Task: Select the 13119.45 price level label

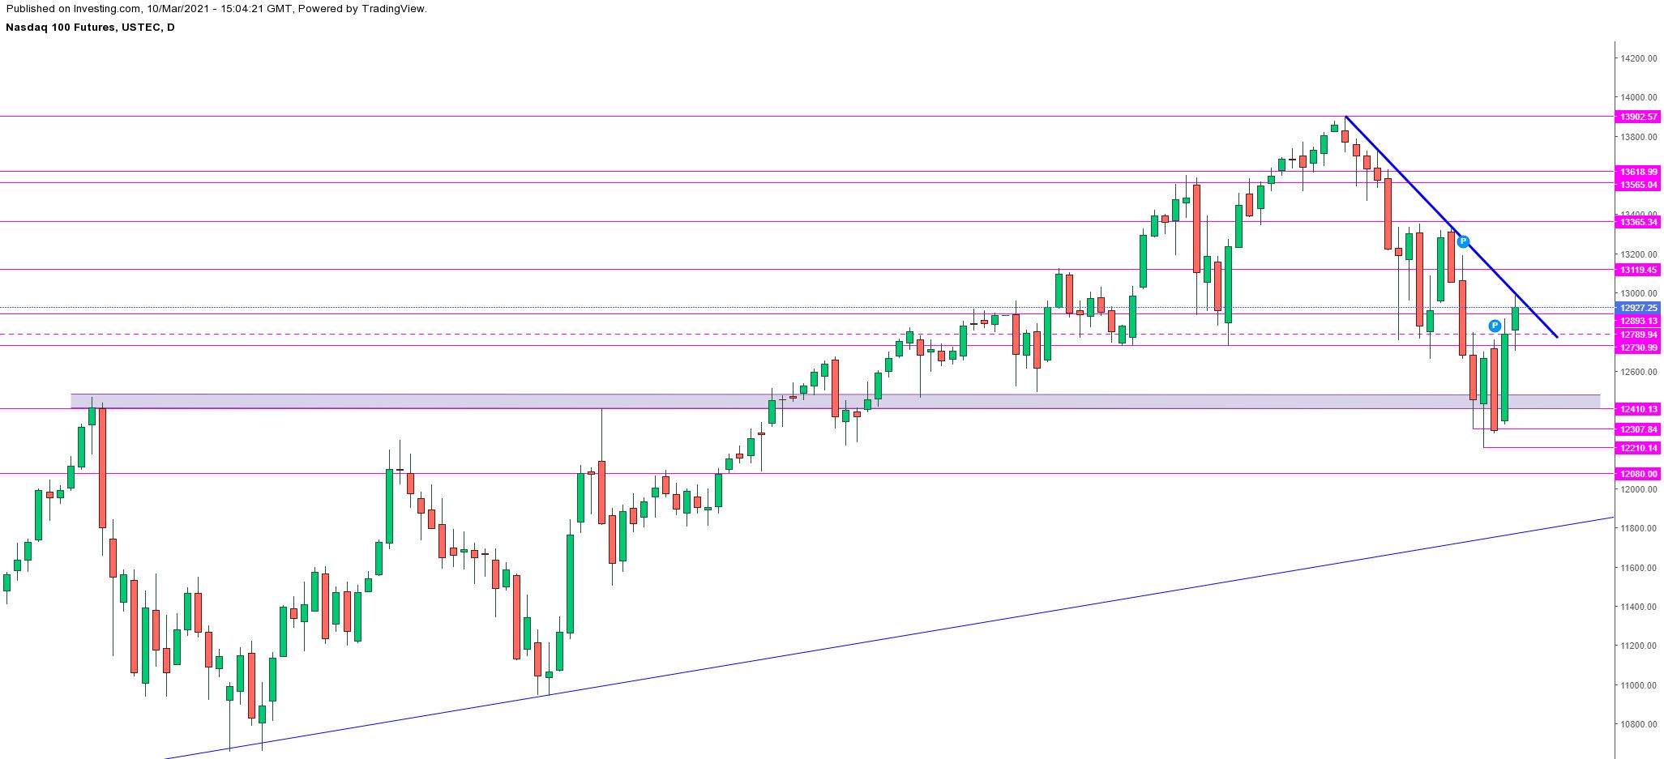Action: [1638, 270]
